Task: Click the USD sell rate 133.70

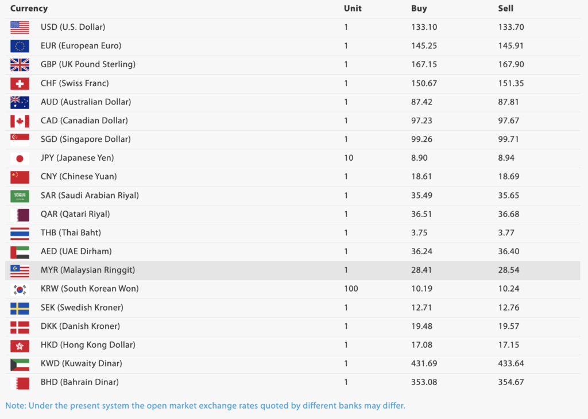Action: 511,27
